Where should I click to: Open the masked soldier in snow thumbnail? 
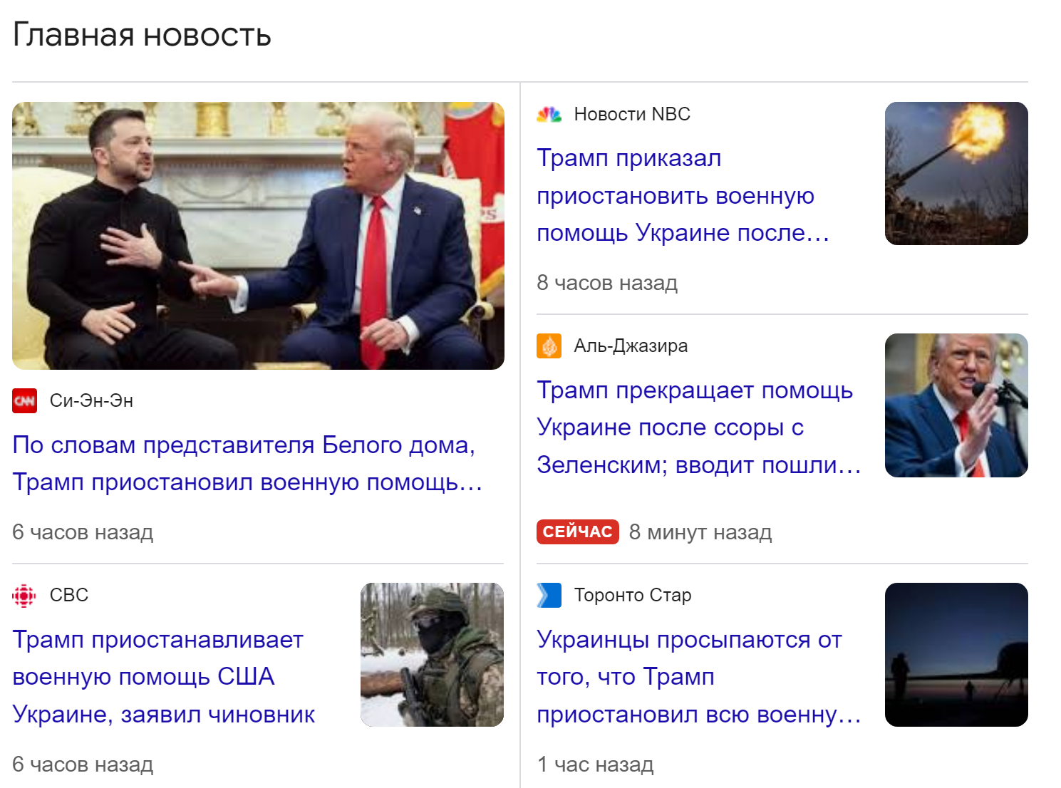(x=432, y=655)
